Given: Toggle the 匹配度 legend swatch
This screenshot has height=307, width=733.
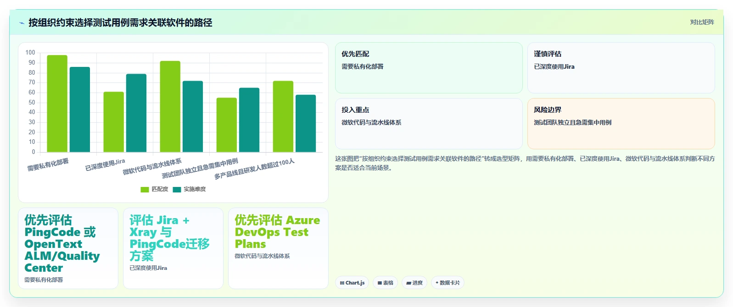Looking at the screenshot, I should [x=145, y=189].
